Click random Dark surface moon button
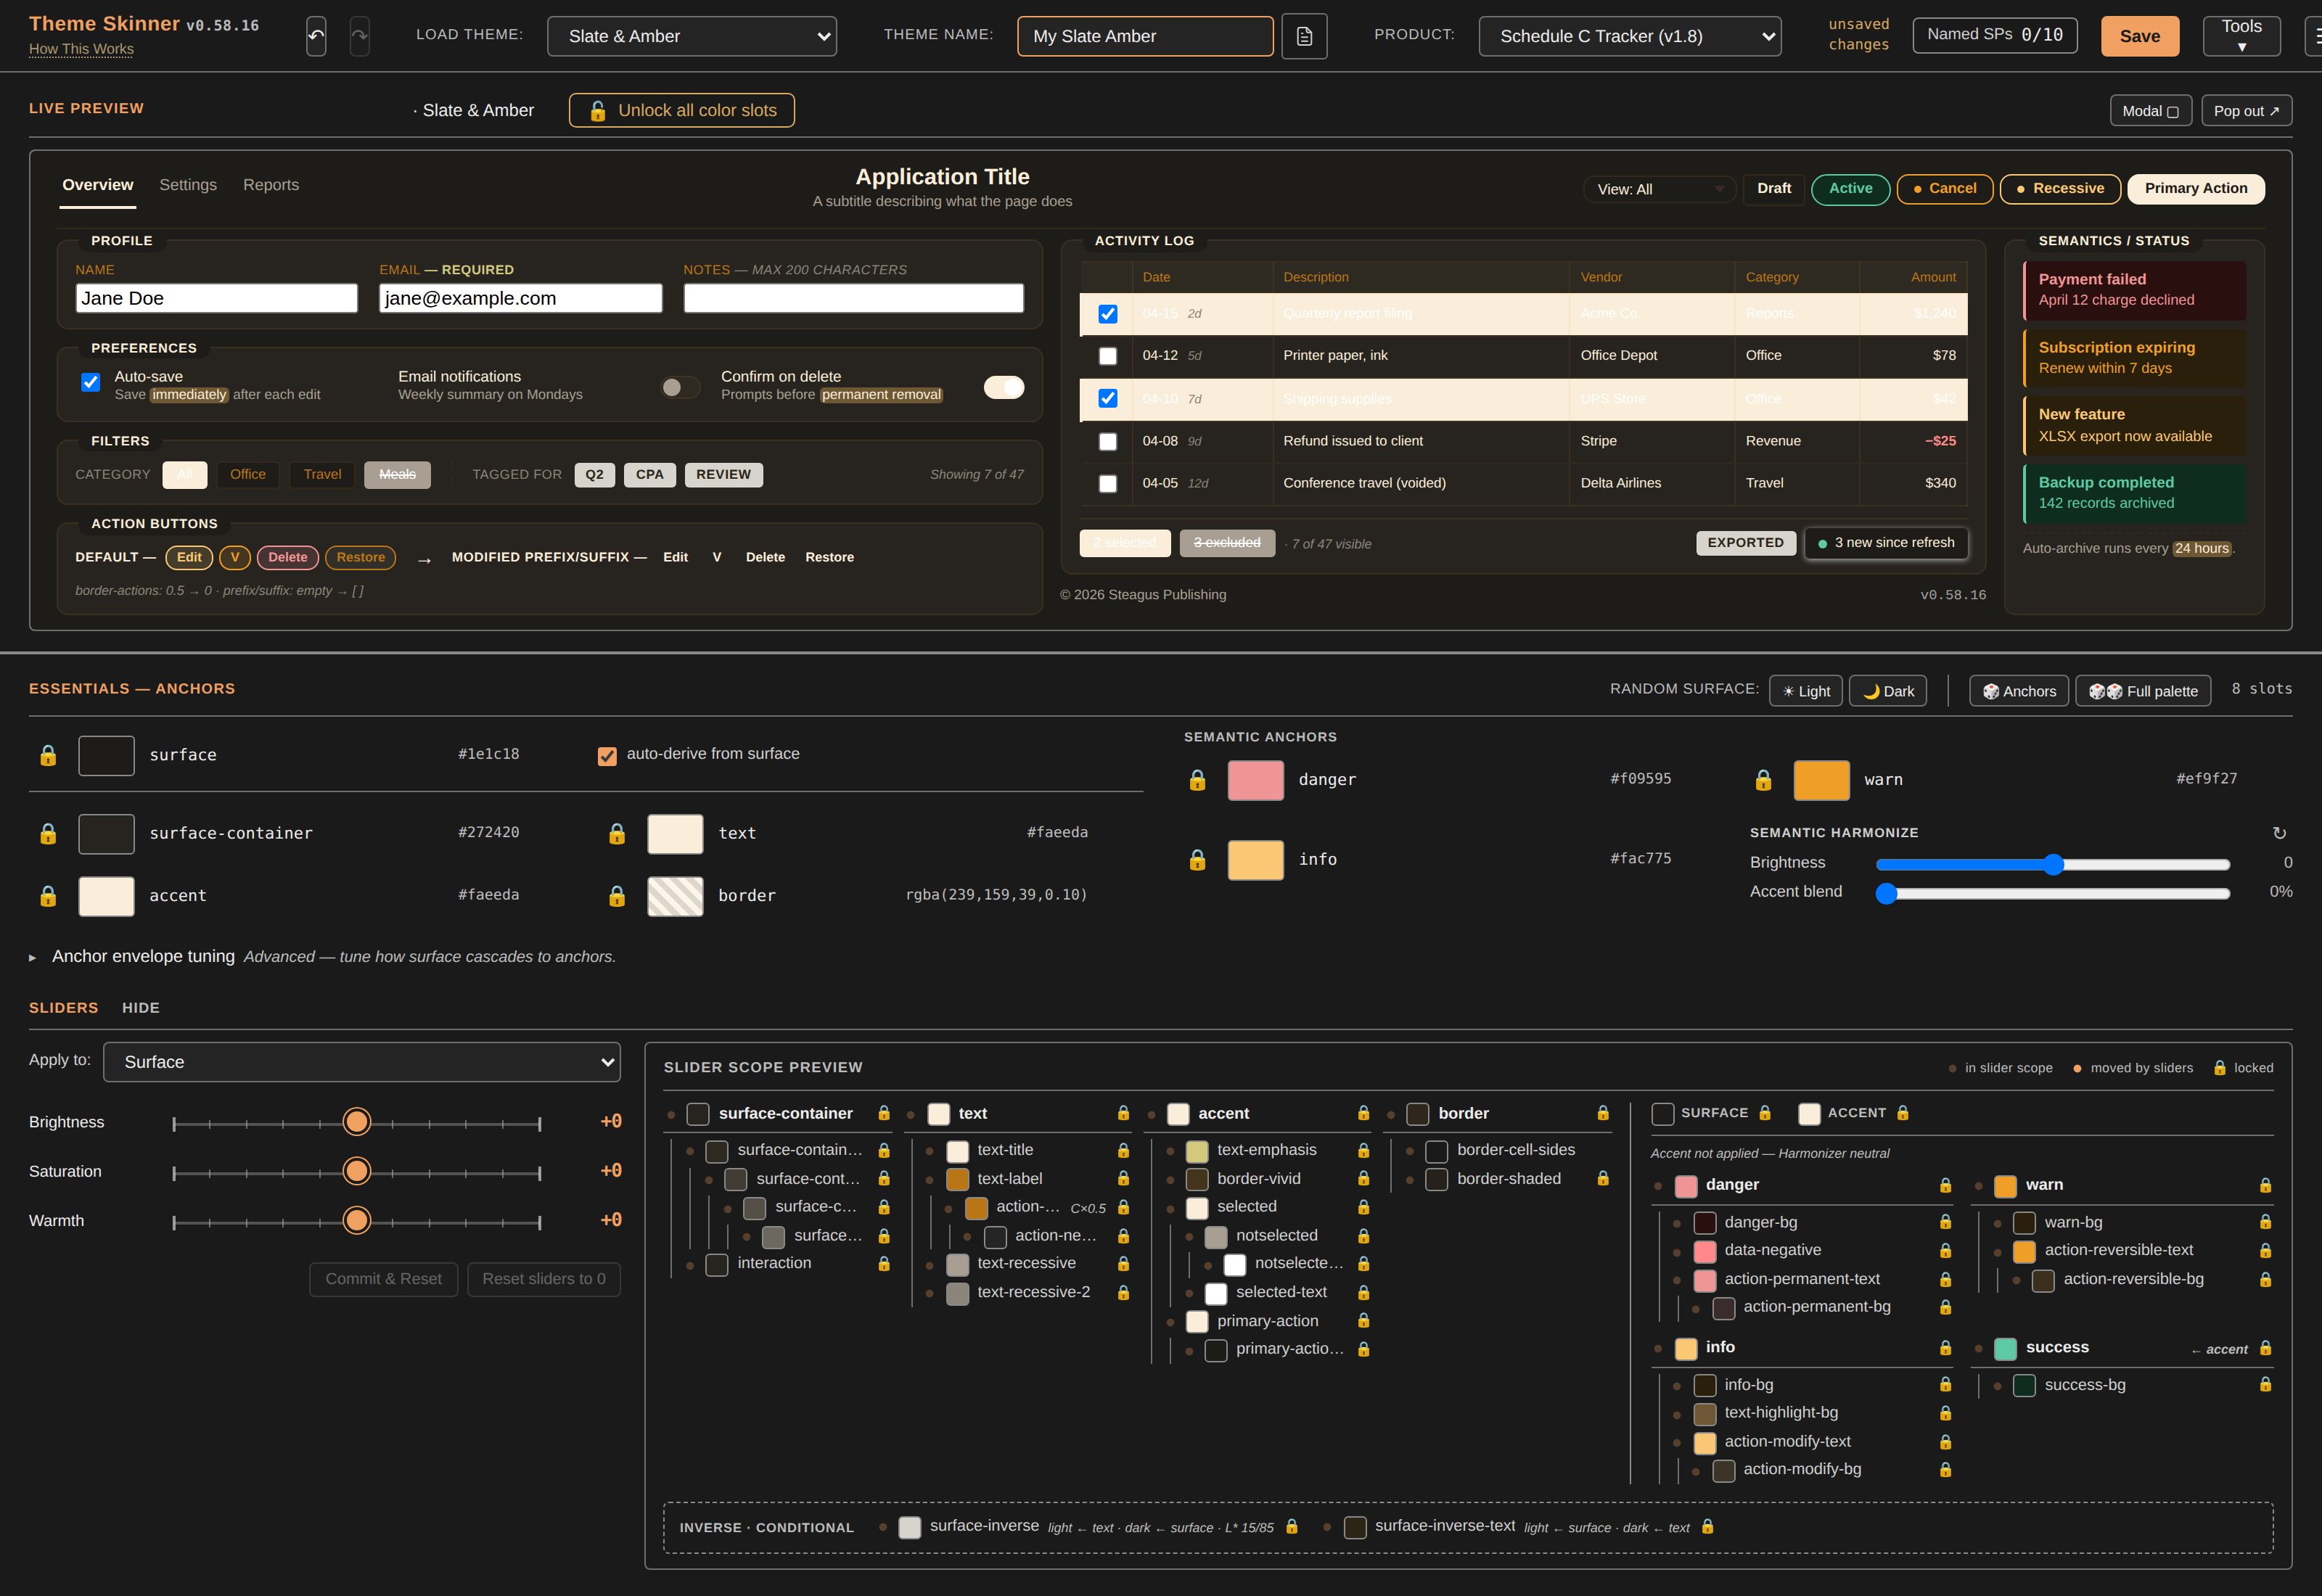The width and height of the screenshot is (2322, 1596). pyautogui.click(x=1887, y=691)
